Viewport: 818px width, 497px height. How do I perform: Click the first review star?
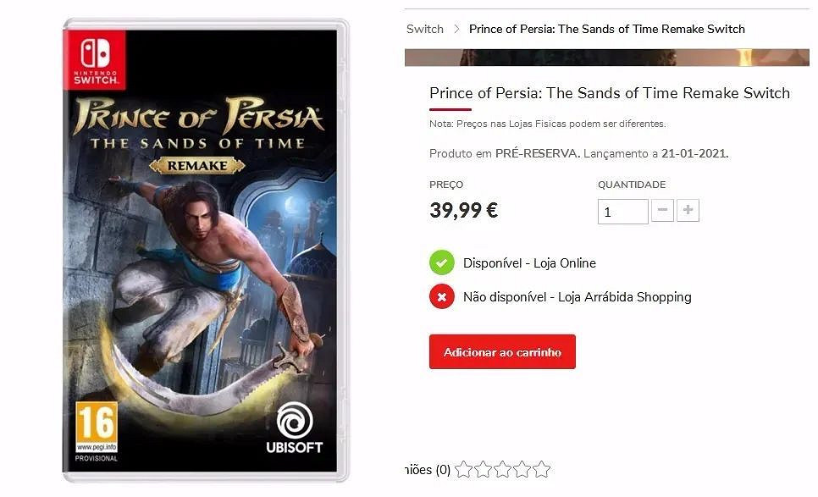pyautogui.click(x=463, y=469)
